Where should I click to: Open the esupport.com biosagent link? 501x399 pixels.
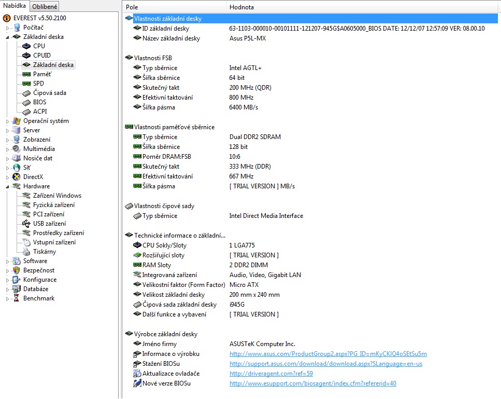click(x=312, y=383)
